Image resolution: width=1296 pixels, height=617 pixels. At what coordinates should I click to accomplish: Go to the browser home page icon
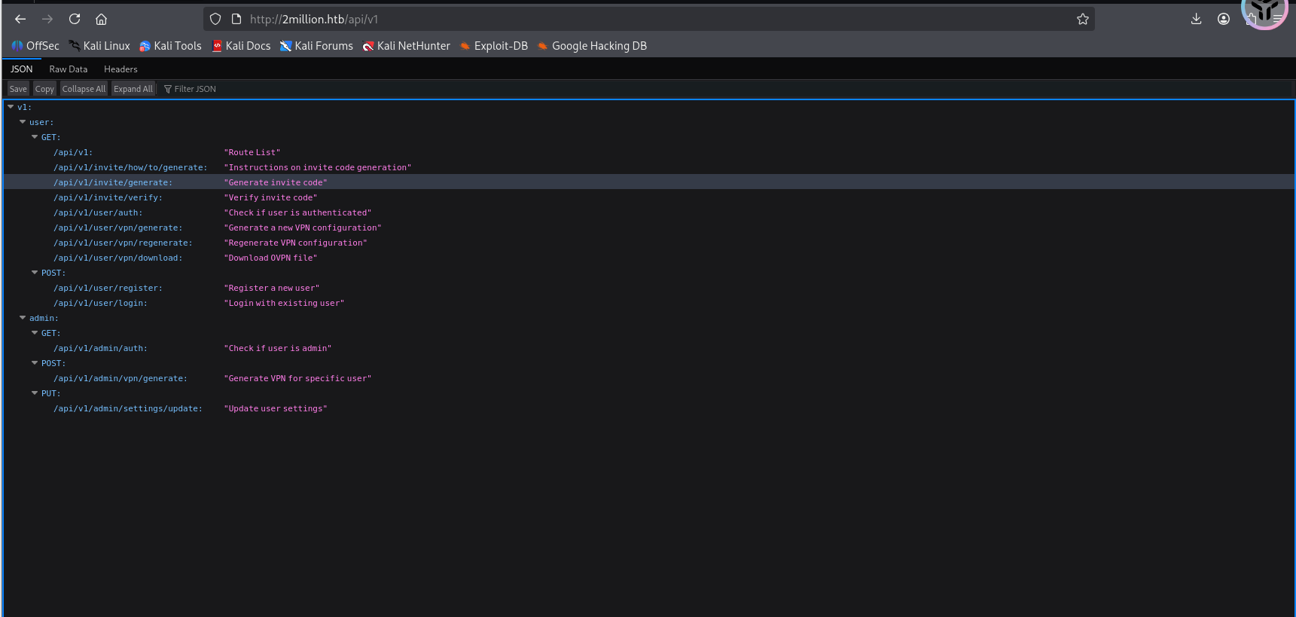pyautogui.click(x=102, y=19)
